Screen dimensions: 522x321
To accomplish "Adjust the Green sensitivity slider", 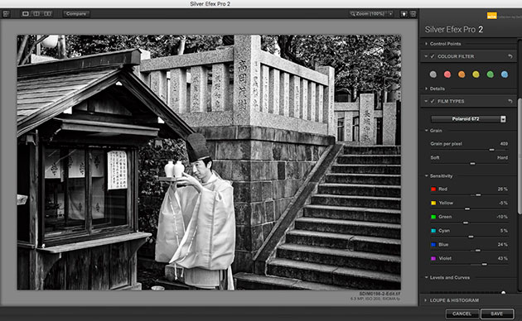I will pyautogui.click(x=466, y=223).
